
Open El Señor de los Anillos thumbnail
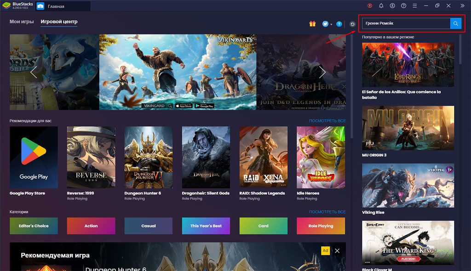(x=408, y=65)
